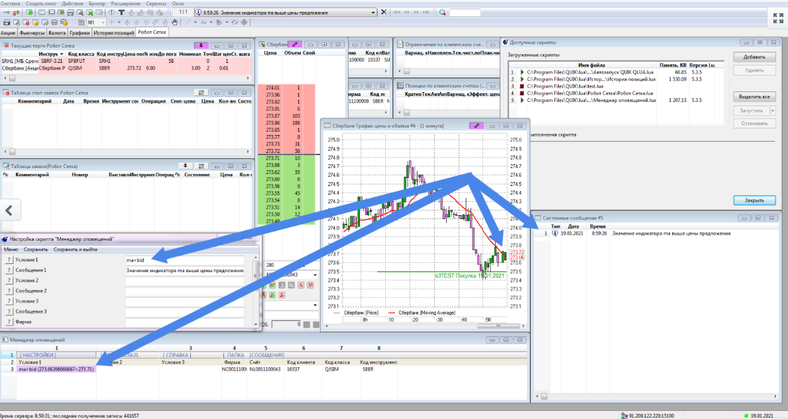The height and width of the screenshot is (419, 788).
Task: Click the 273.71 best bid price row
Action: click(287, 158)
